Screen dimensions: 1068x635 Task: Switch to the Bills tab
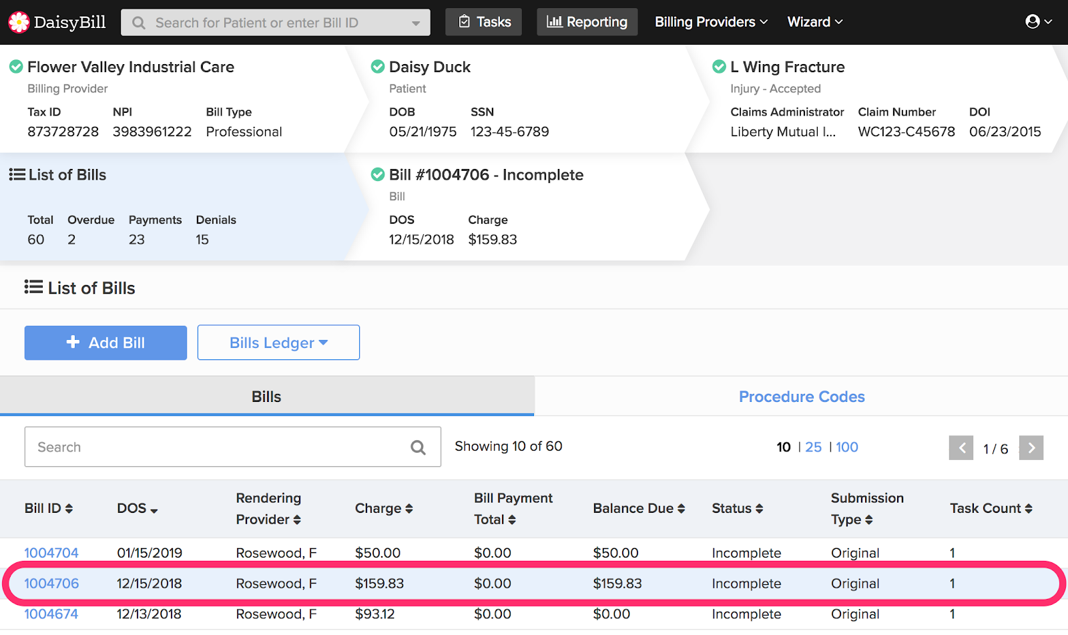pyautogui.click(x=267, y=397)
